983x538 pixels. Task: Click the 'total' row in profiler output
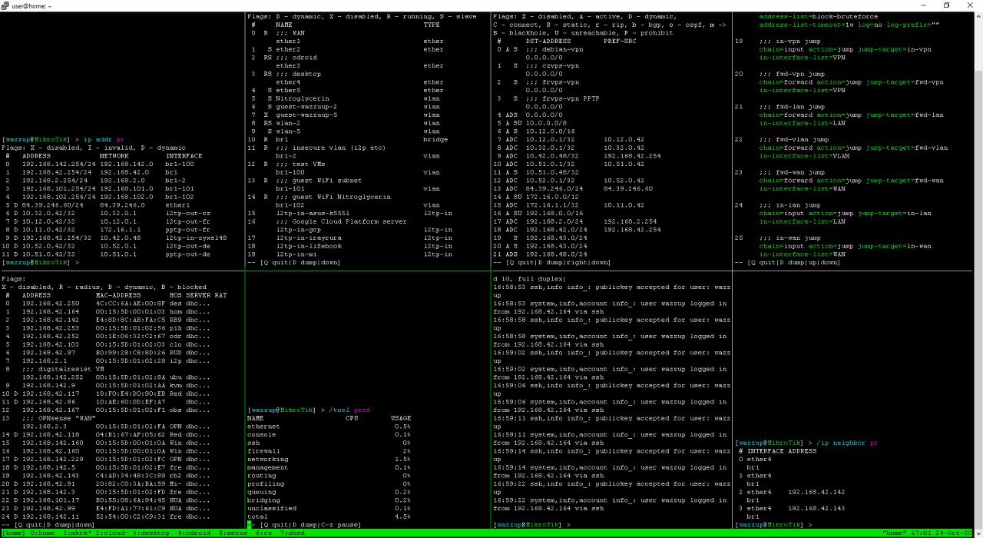(x=329, y=516)
